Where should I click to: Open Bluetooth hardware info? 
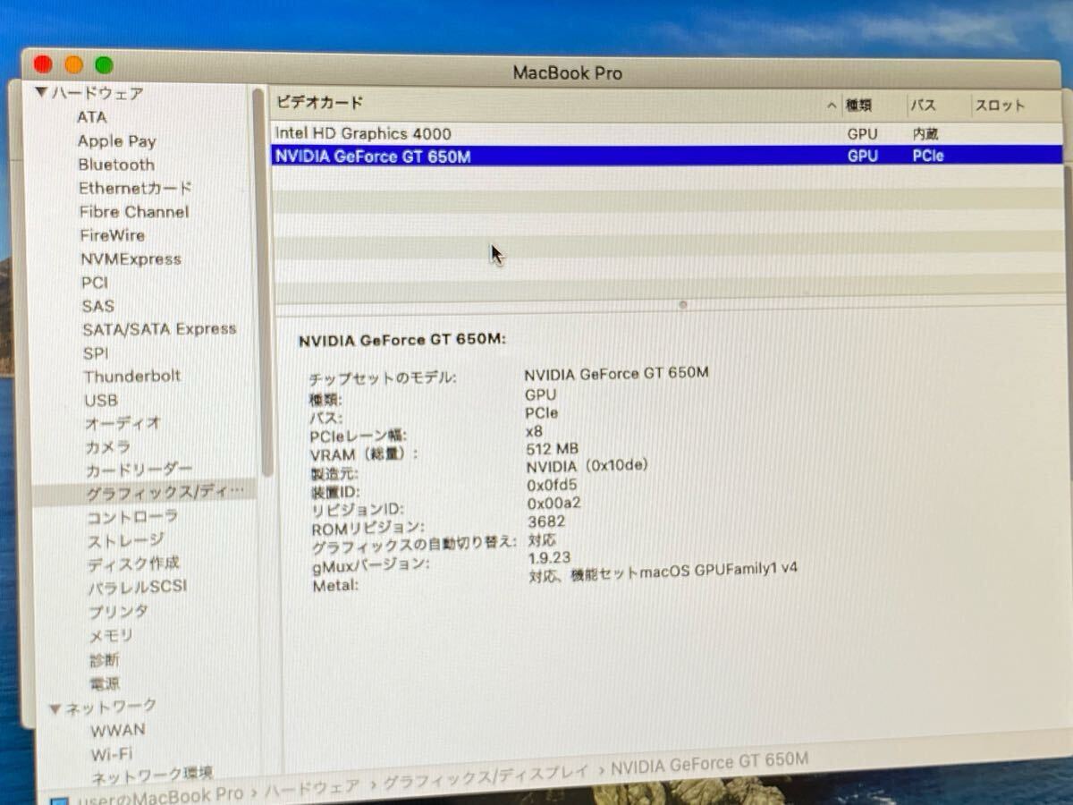(x=116, y=165)
